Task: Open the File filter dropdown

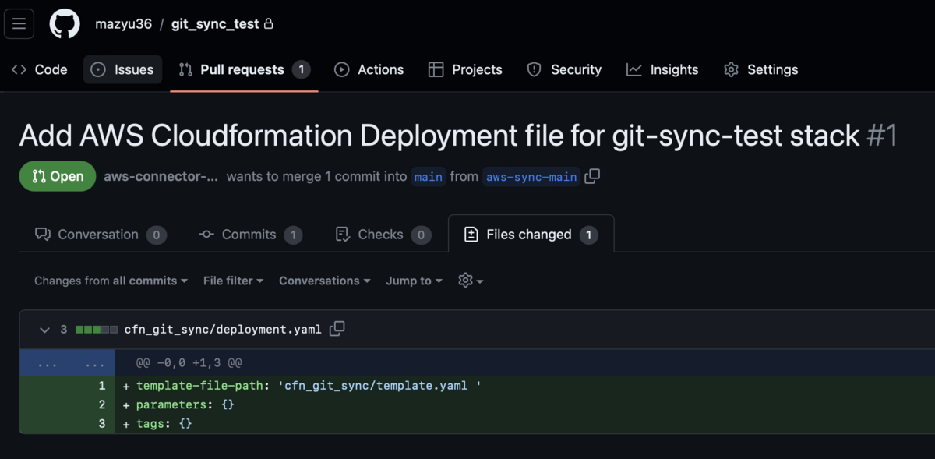Action: point(232,281)
